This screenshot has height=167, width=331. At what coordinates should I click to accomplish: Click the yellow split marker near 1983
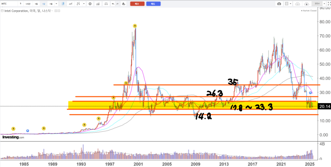[13, 129]
